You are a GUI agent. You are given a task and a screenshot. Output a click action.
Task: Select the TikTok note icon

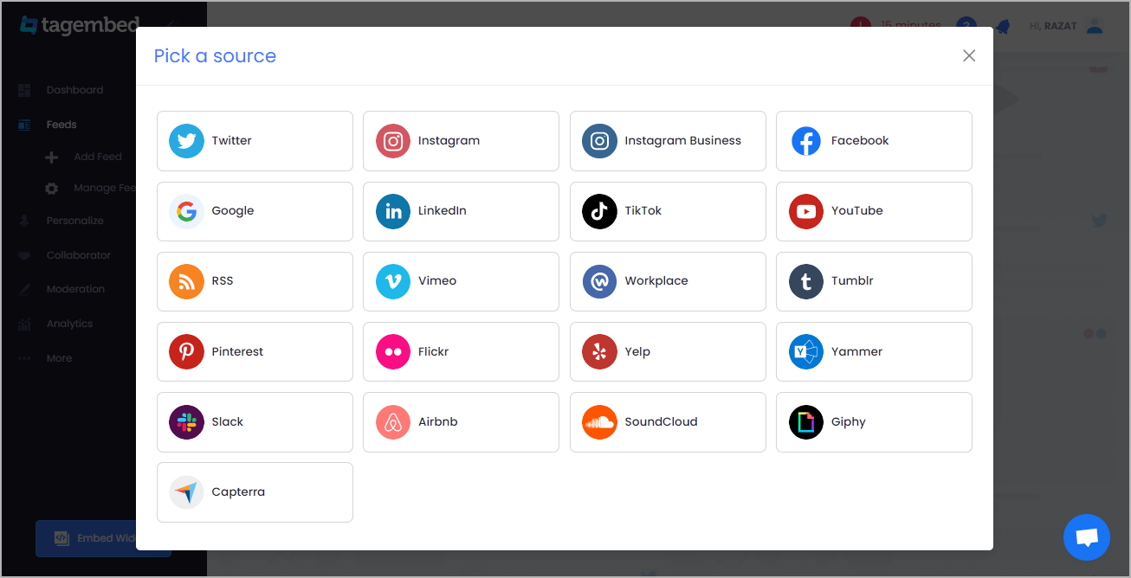click(599, 211)
